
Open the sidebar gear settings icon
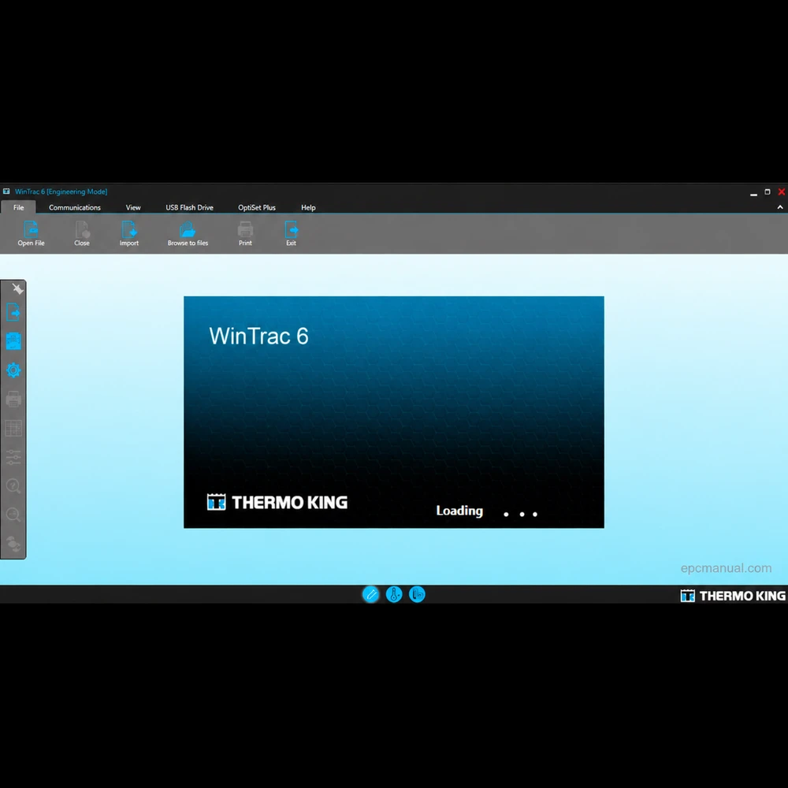(x=13, y=370)
